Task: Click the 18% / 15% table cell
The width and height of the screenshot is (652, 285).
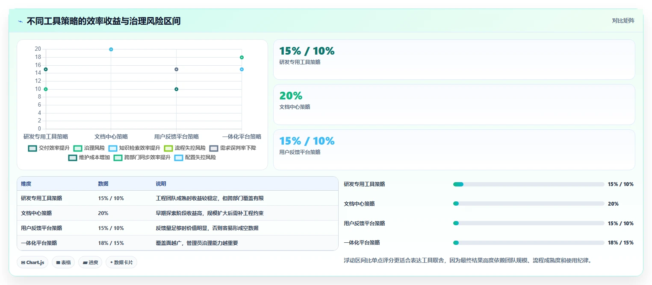Action: tap(111, 243)
